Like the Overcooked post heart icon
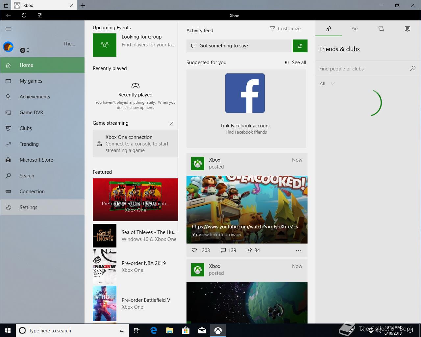 click(194, 250)
